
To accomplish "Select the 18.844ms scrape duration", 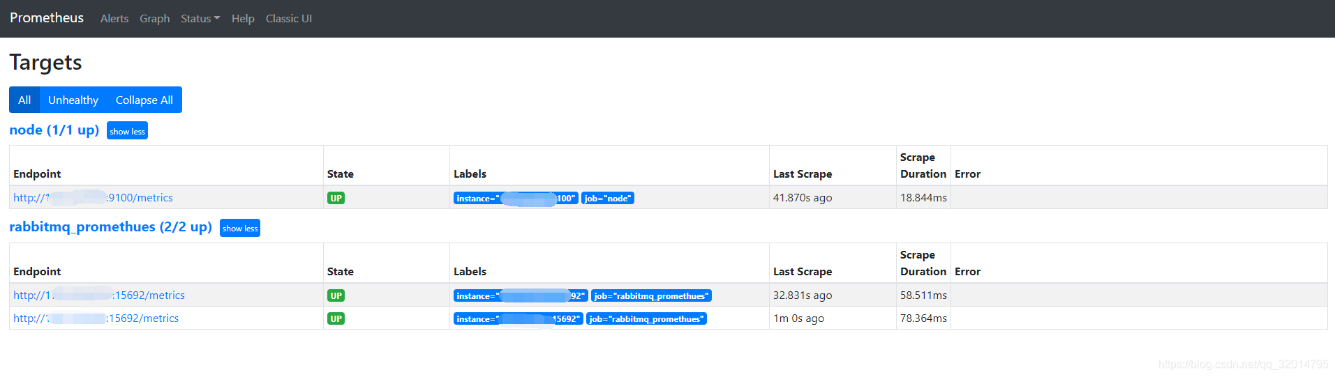I will (x=923, y=198).
